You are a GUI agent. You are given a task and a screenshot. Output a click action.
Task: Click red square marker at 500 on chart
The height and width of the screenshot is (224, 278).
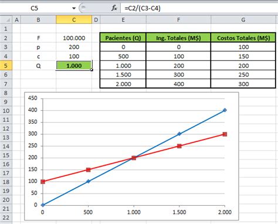[88, 169]
